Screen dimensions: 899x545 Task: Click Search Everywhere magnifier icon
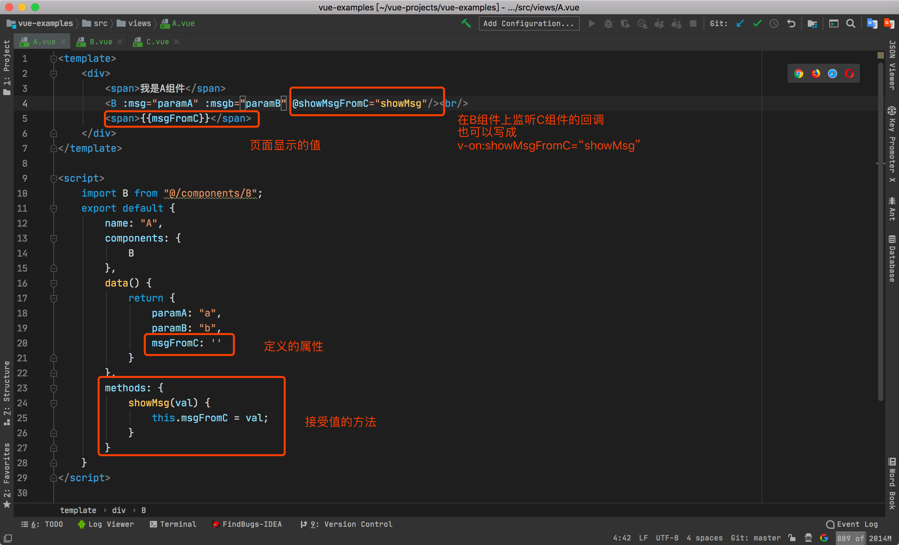point(850,23)
